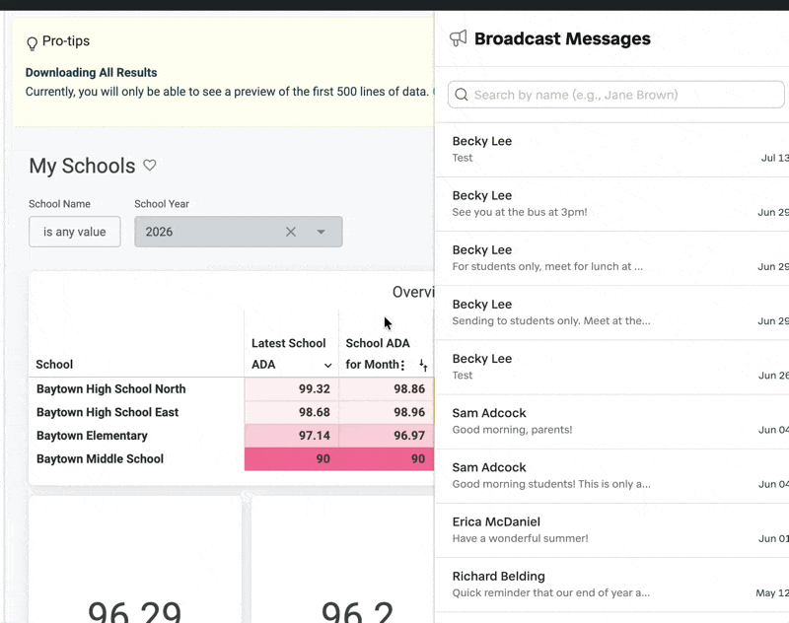Image resolution: width=789 pixels, height=623 pixels.
Task: Click the School Year 2026 field
Action: 238,232
